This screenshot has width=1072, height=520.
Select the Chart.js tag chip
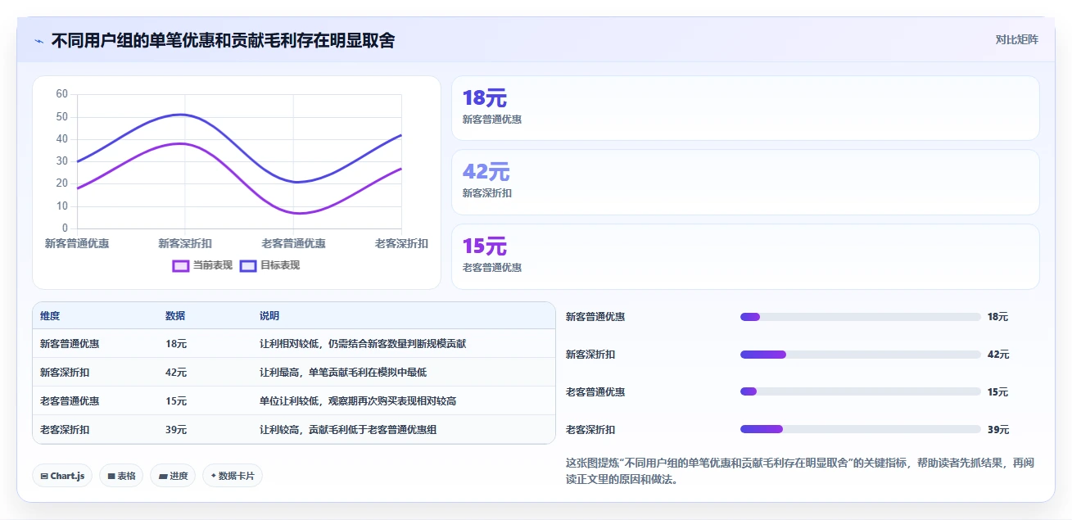(62, 476)
